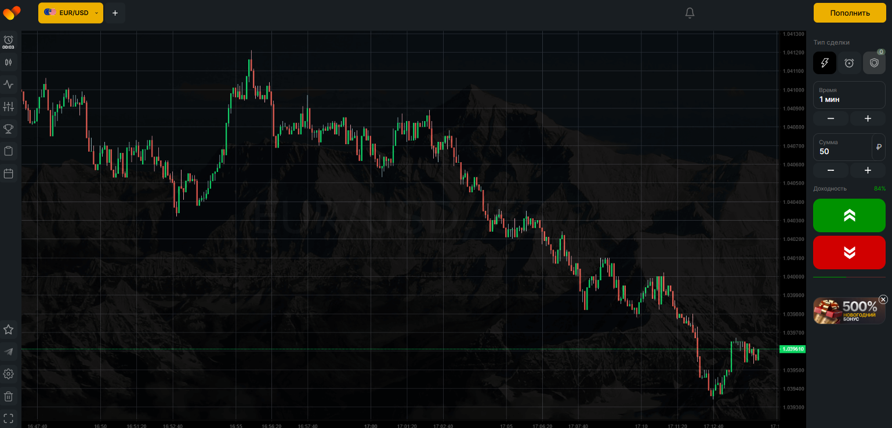Image resolution: width=892 pixels, height=428 pixels.
Task: Open the calendar icon in left sidebar
Action: pos(8,173)
